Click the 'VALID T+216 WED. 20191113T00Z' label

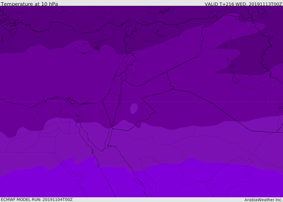pos(243,4)
